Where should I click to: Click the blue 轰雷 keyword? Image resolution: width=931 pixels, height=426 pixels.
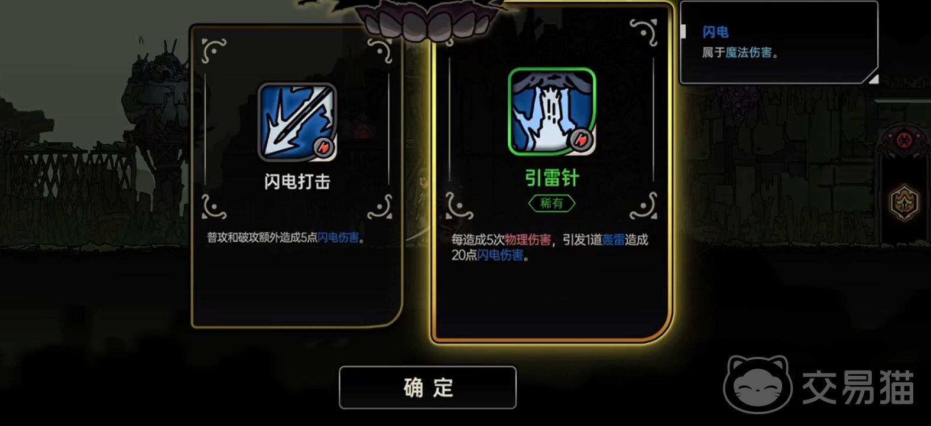(613, 239)
